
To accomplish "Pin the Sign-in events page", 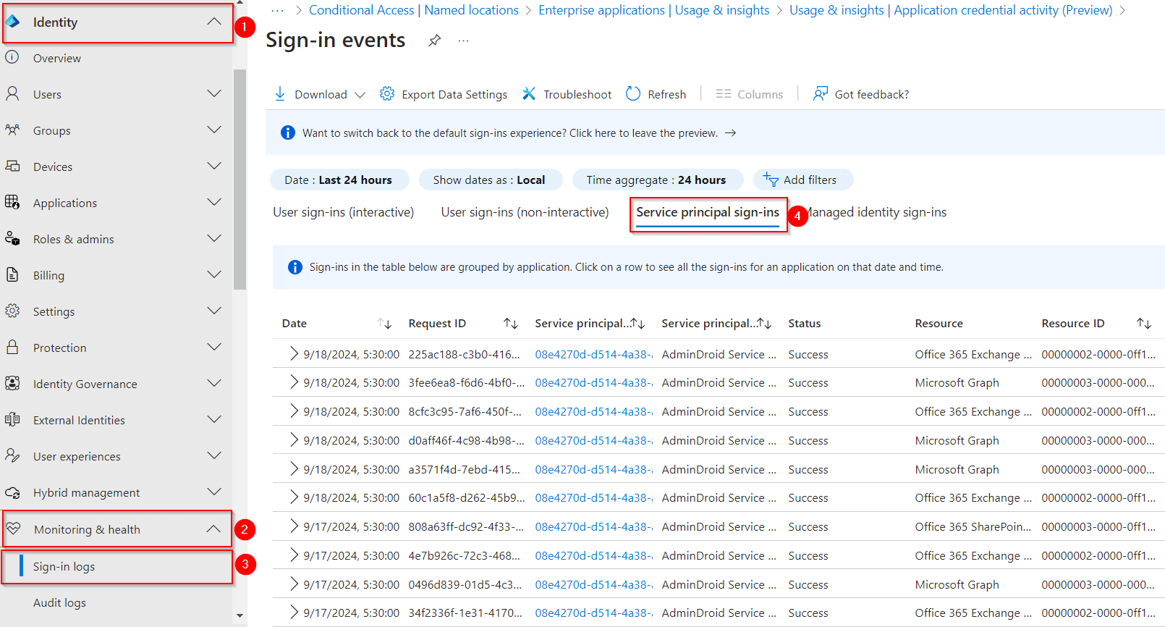I will (434, 41).
